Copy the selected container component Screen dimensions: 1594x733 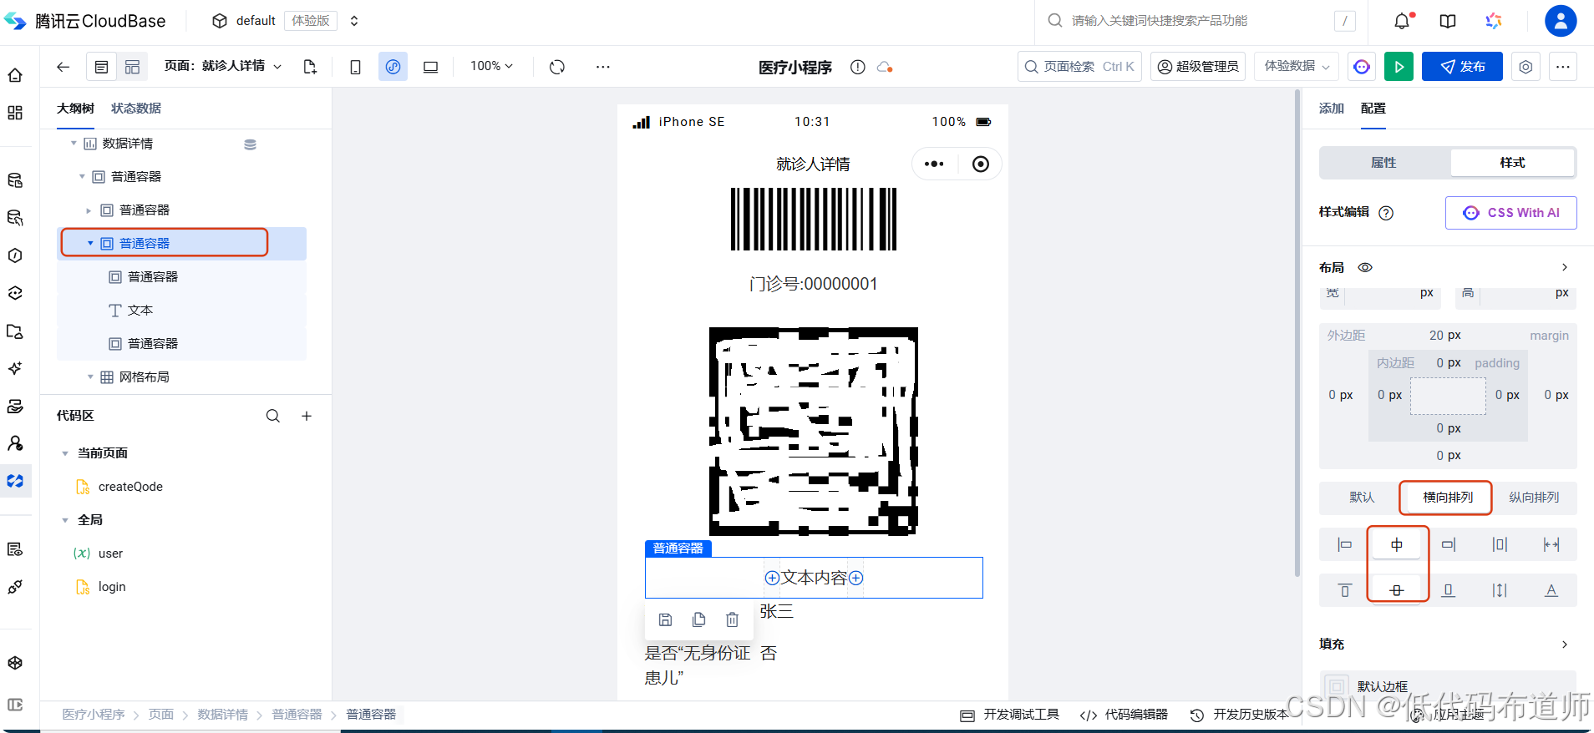click(x=698, y=619)
